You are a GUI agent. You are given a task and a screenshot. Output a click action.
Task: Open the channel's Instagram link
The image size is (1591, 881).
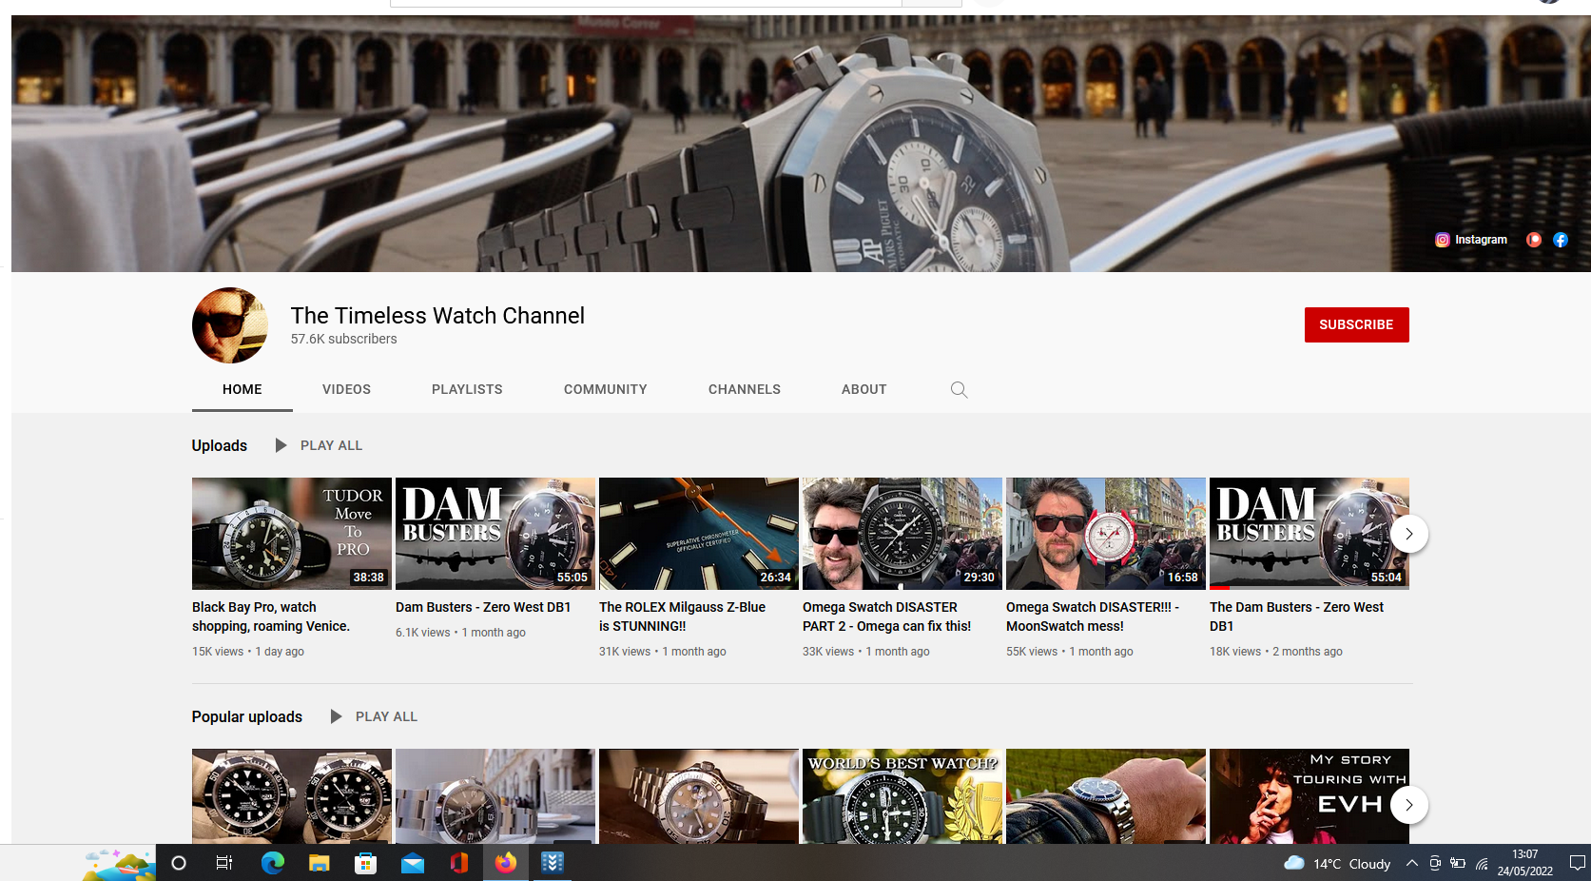pos(1471,240)
